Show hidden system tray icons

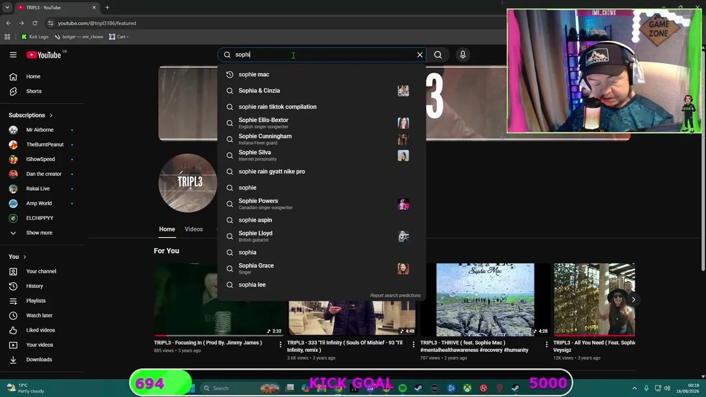click(634, 388)
